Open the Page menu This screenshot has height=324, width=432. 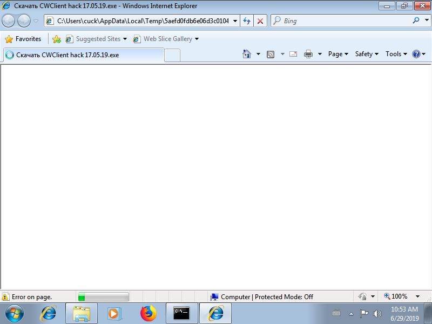click(x=338, y=54)
